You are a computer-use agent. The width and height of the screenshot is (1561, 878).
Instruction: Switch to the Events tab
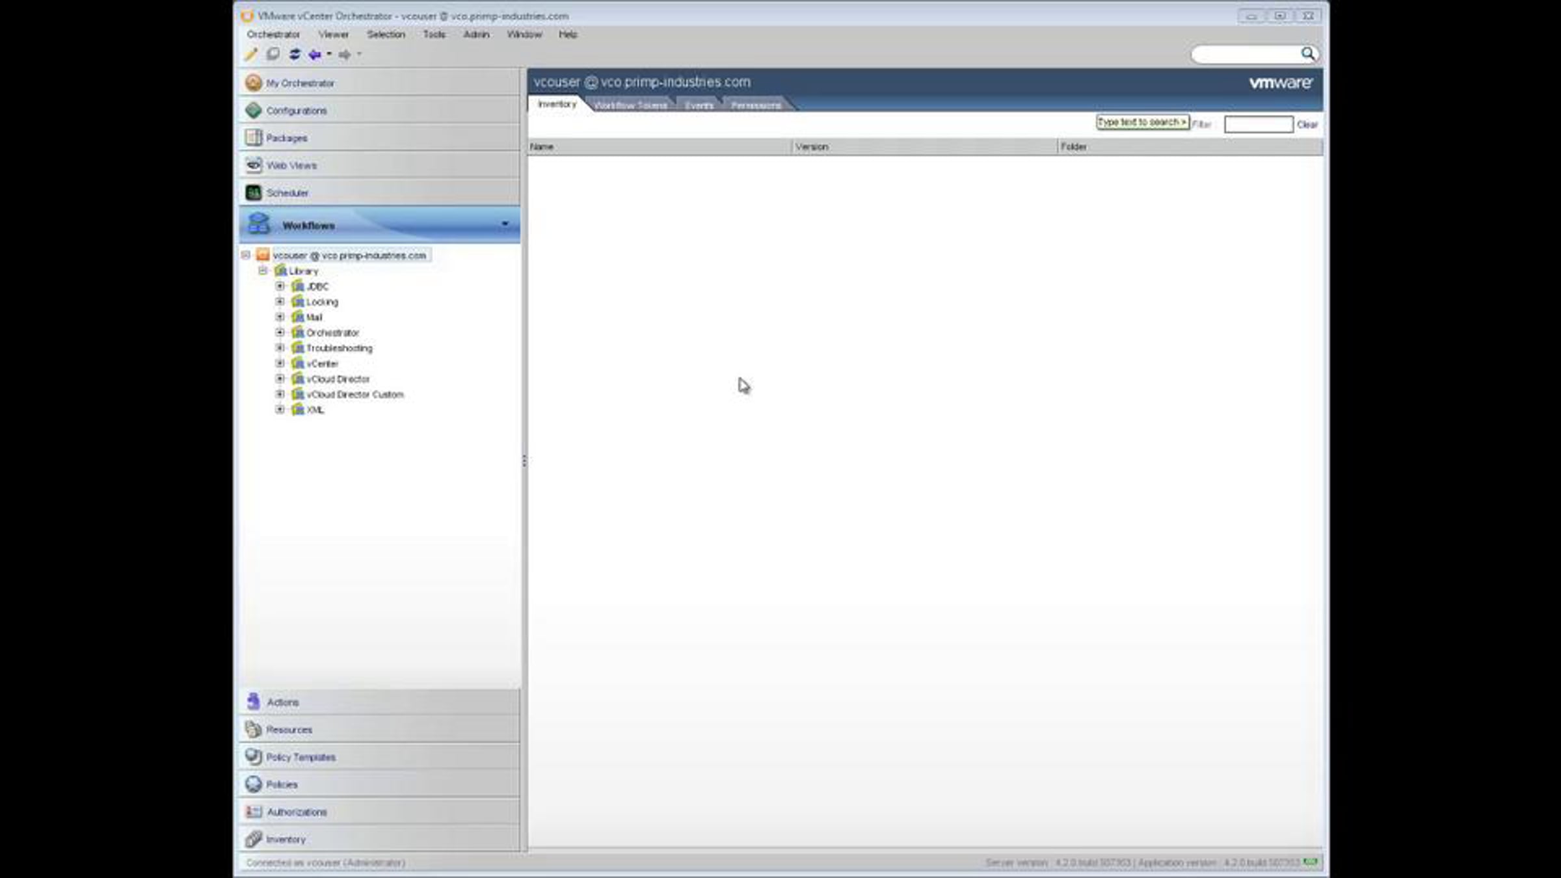click(x=699, y=105)
